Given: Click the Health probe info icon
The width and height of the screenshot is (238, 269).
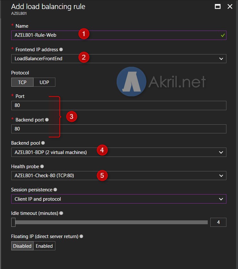Looking at the screenshot, I should [x=42, y=167].
